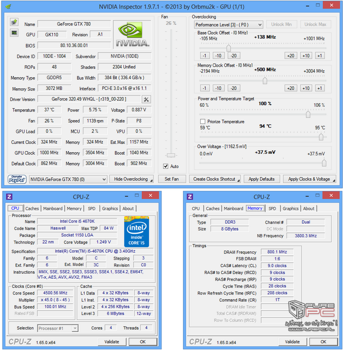This screenshot has width=343, height=351.
Task: Click Apply Clocks & Voltage button
Action: [x=309, y=179]
